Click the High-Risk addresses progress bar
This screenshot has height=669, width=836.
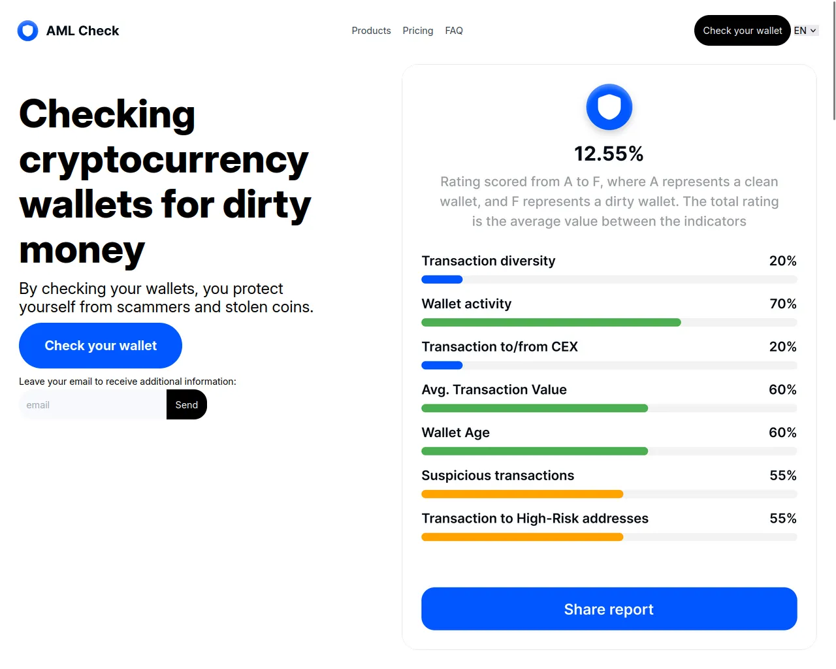point(609,537)
